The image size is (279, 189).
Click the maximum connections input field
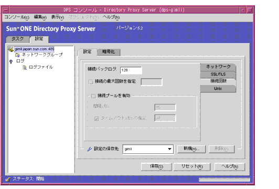point(152,82)
